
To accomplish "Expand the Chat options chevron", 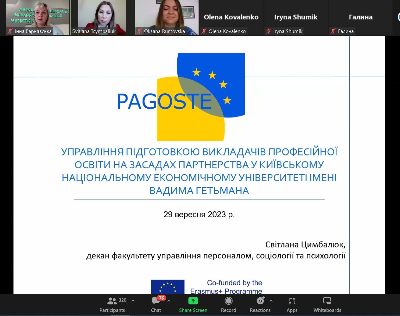I will coord(169,301).
